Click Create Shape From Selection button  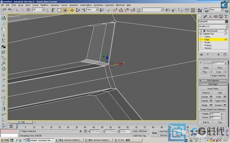point(213,109)
